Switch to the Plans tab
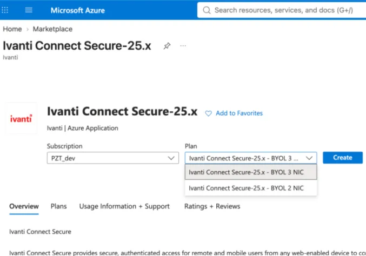 58,206
